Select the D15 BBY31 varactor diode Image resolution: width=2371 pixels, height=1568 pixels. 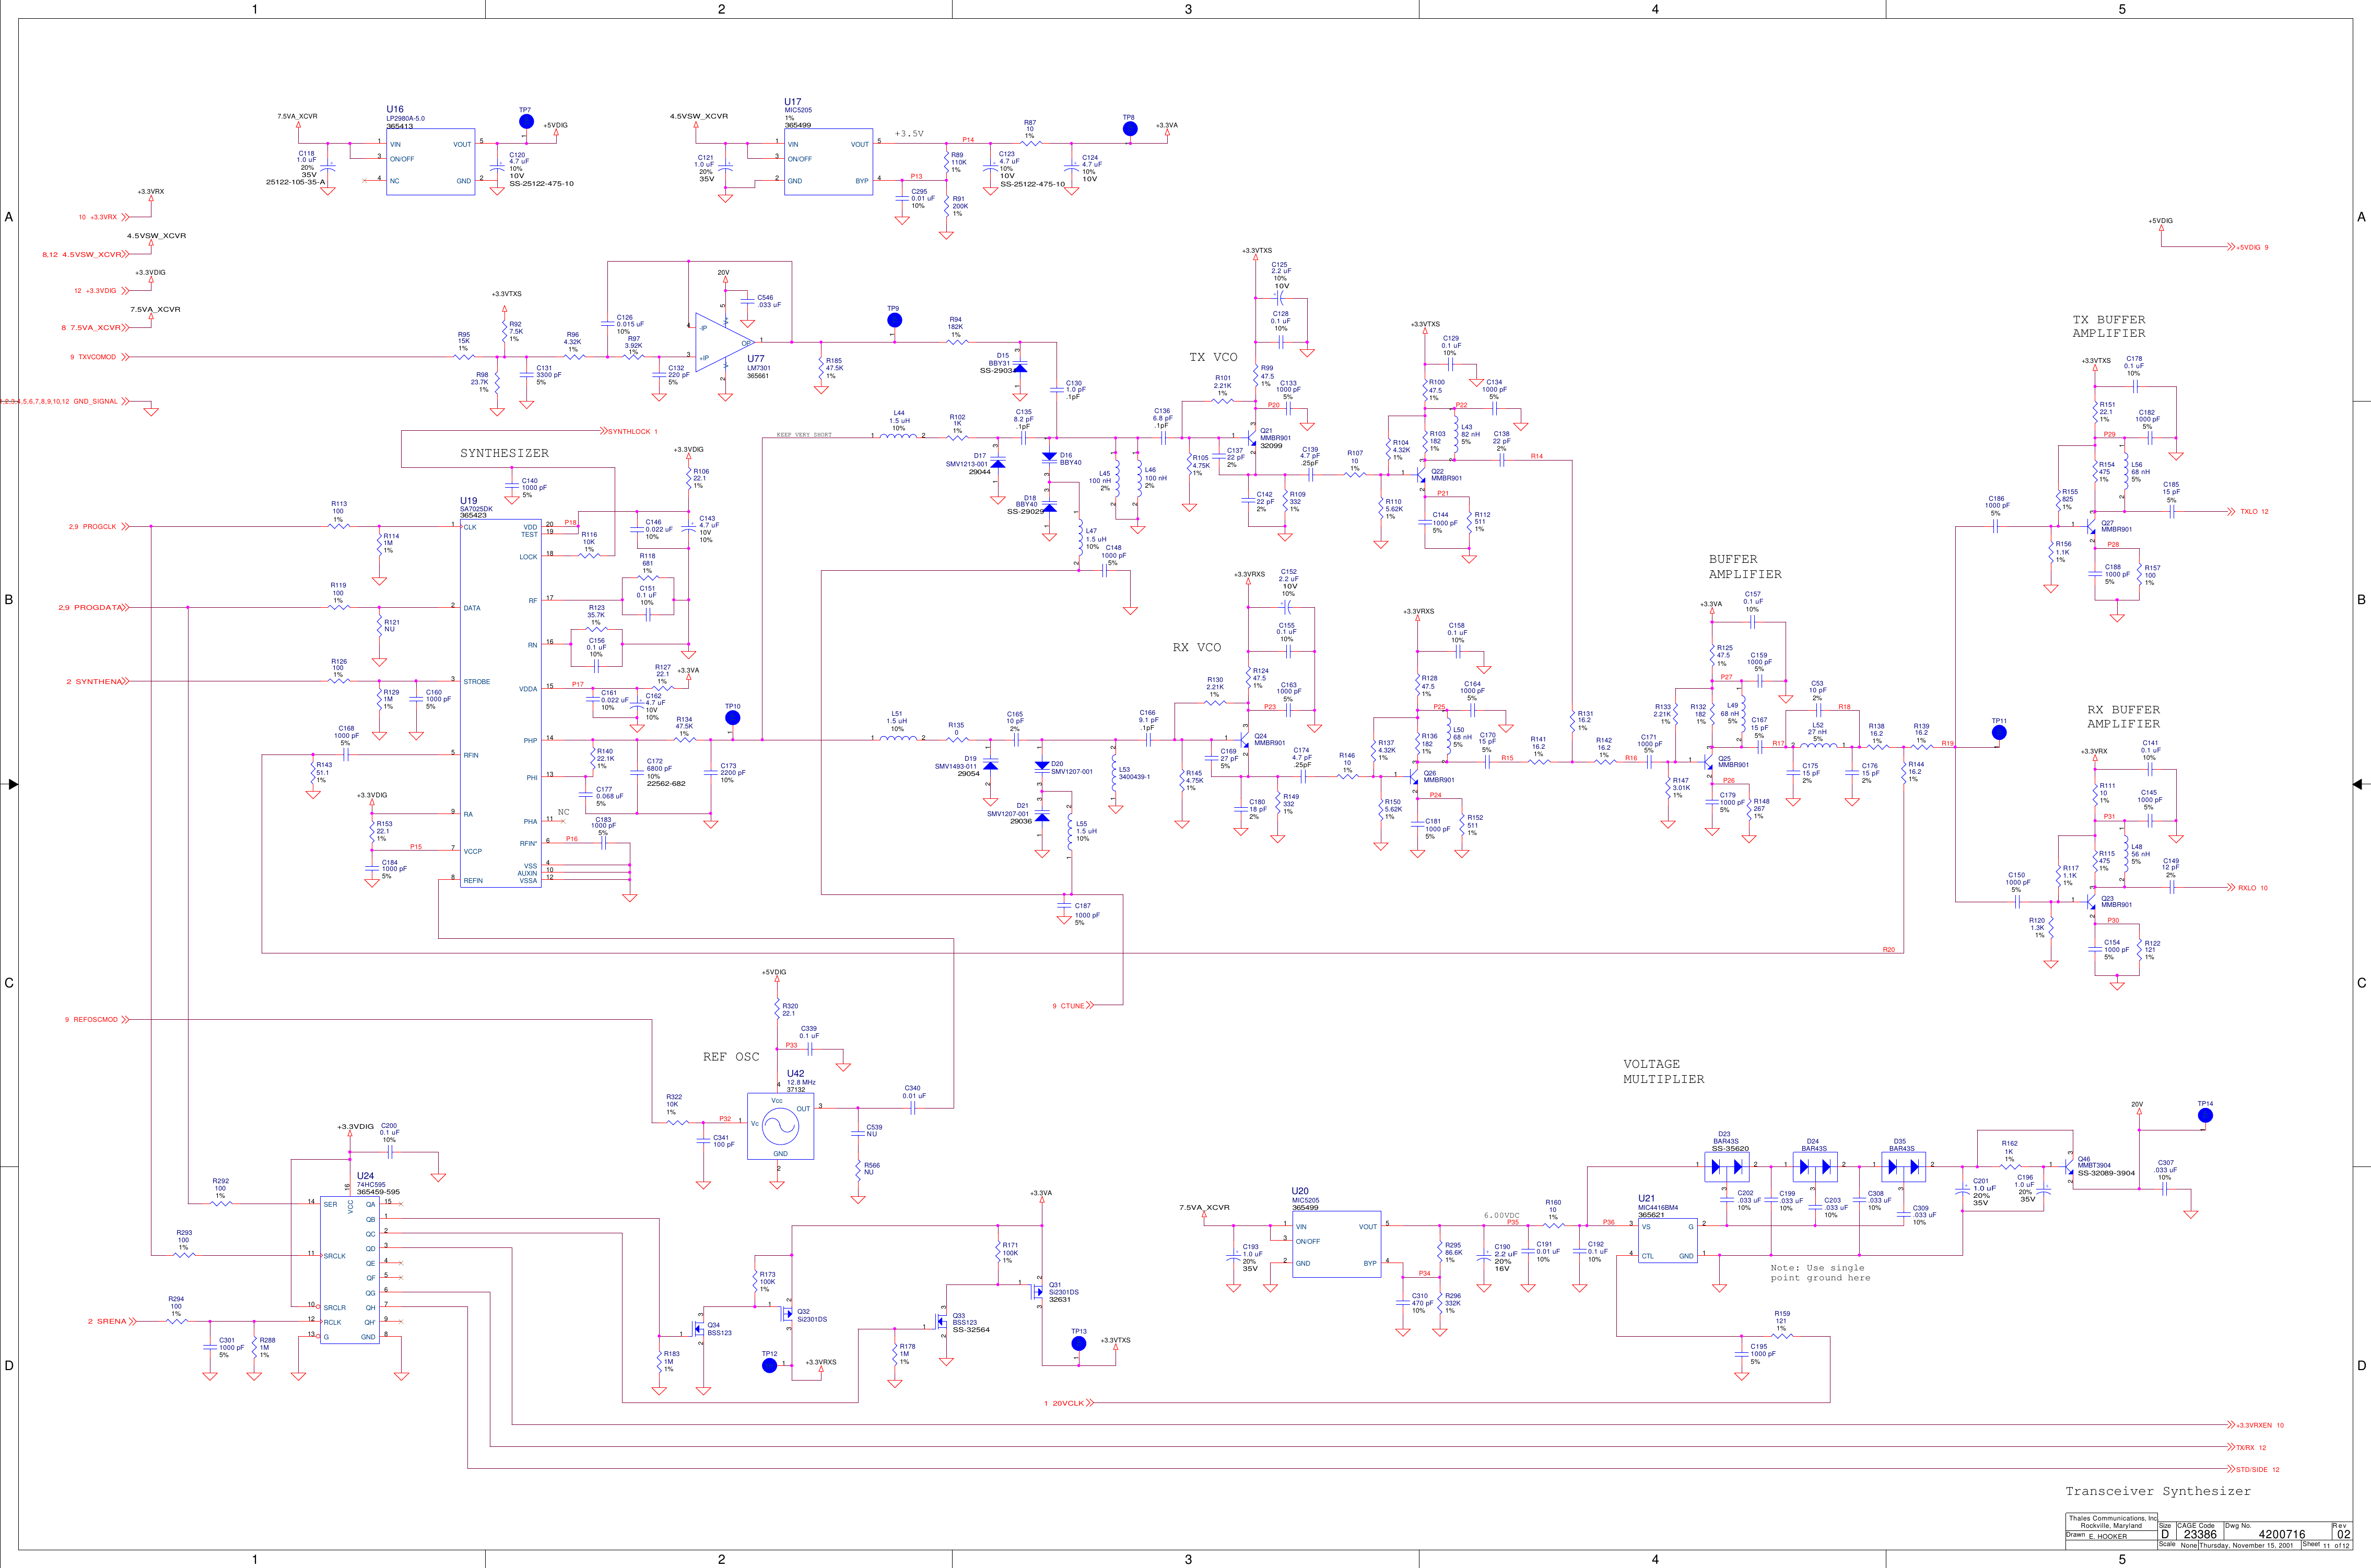[1019, 367]
